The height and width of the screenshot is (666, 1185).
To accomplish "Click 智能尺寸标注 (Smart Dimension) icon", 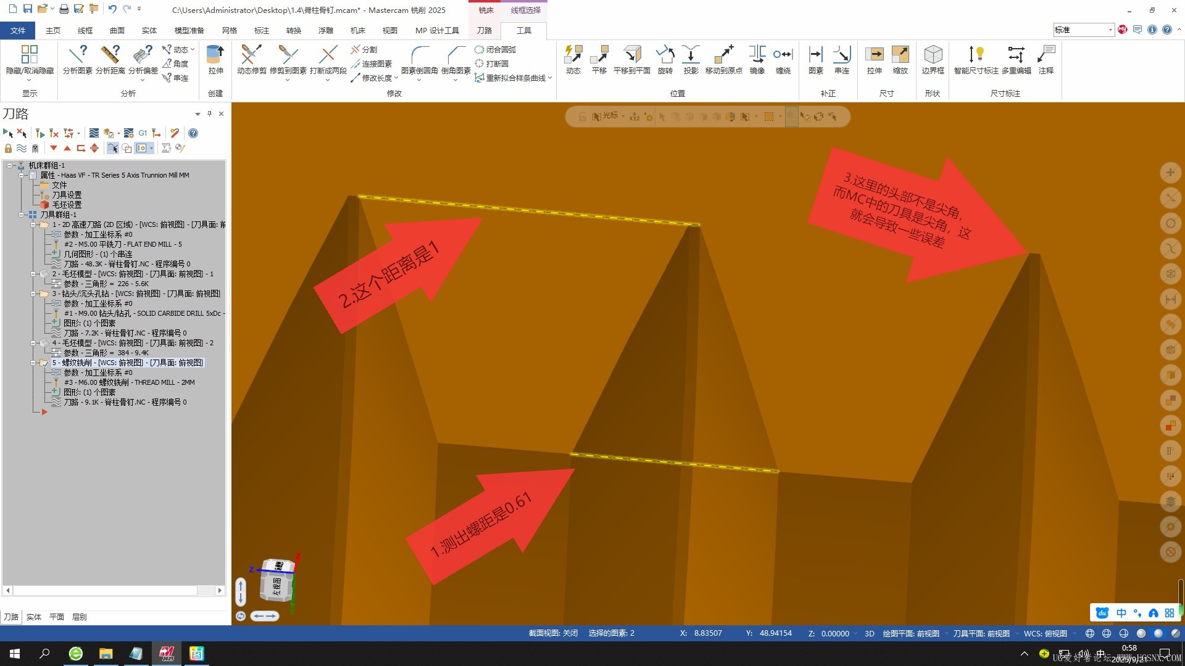I will (x=976, y=59).
